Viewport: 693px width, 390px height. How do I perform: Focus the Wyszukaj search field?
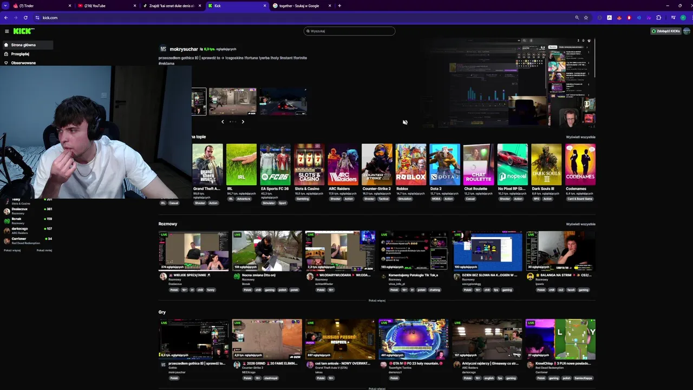(x=349, y=31)
